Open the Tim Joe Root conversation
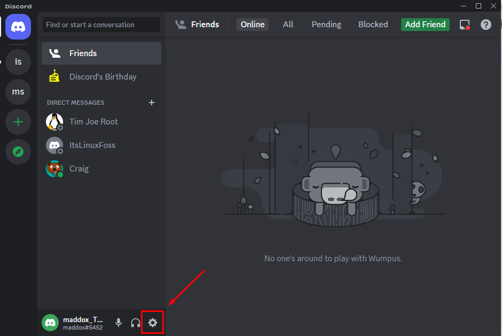This screenshot has width=502, height=336. click(101, 122)
